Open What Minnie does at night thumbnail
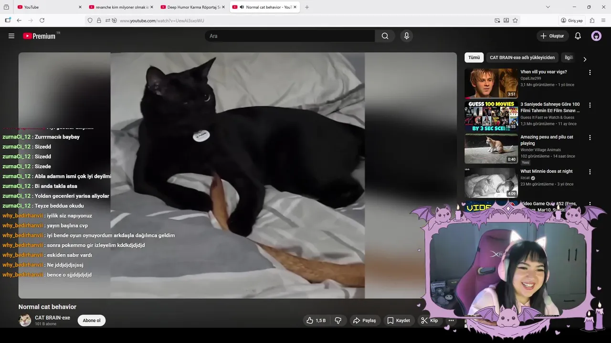 (491, 182)
